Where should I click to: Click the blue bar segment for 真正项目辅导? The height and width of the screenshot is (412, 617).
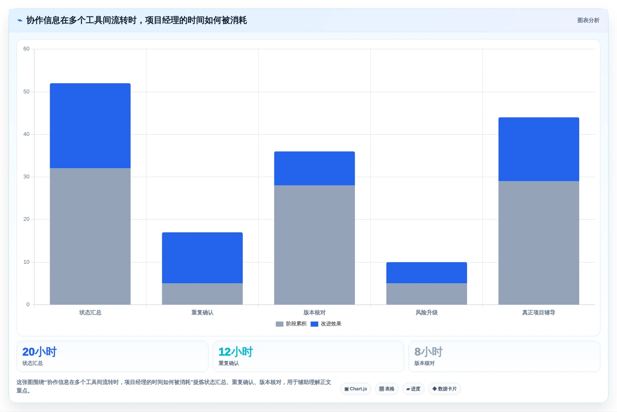[538, 149]
